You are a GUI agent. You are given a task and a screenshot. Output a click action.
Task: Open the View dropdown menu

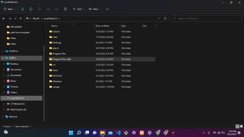94,9
